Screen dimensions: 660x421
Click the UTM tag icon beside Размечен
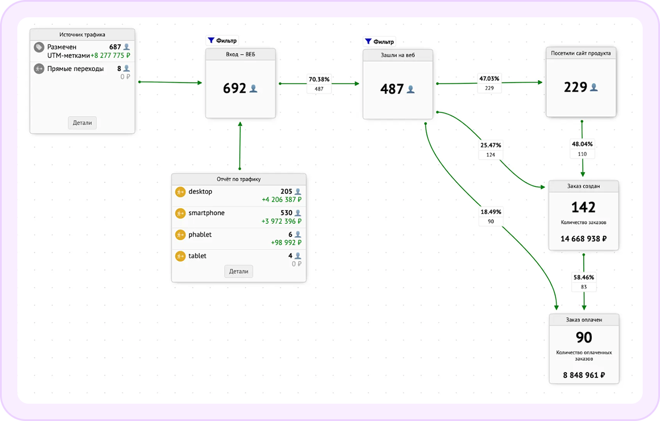point(39,47)
